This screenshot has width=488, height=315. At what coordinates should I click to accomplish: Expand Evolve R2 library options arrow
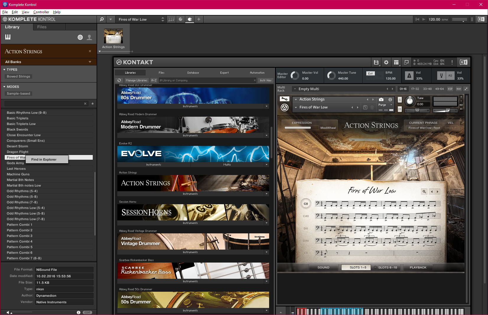point(266,165)
